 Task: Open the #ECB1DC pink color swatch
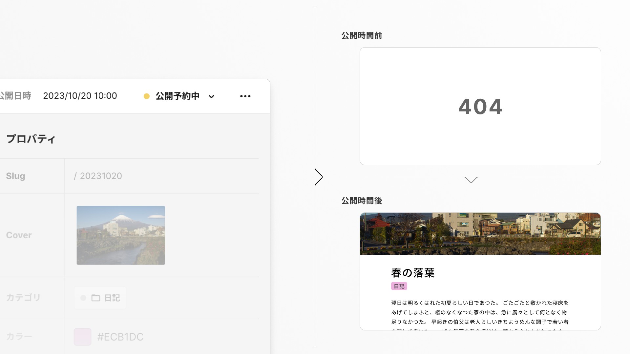[82, 337]
